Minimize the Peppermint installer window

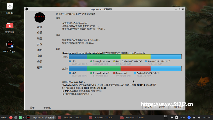point(176,9)
